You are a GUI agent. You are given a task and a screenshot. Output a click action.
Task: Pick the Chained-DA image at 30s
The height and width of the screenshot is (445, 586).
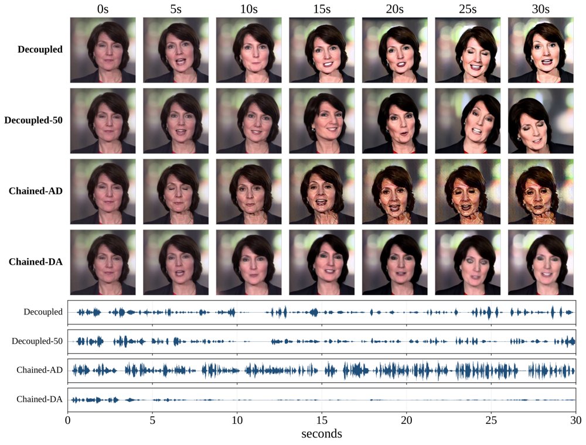540,262
